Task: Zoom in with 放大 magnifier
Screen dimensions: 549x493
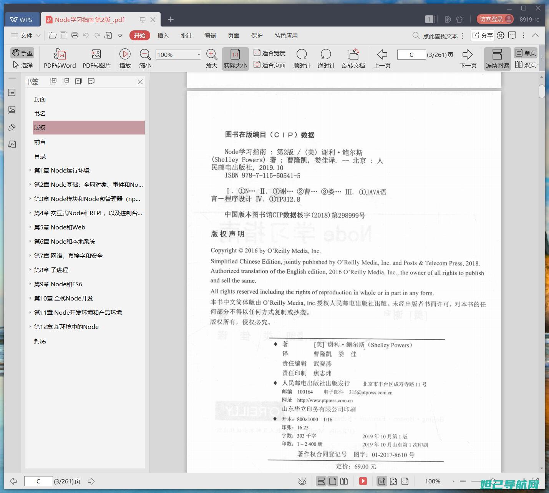Action: pyautogui.click(x=212, y=59)
